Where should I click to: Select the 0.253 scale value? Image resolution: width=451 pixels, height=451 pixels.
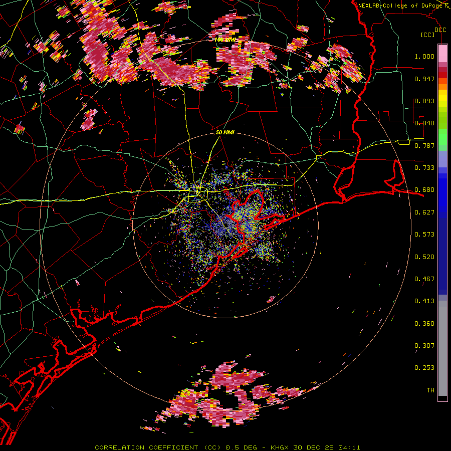pos(424,368)
